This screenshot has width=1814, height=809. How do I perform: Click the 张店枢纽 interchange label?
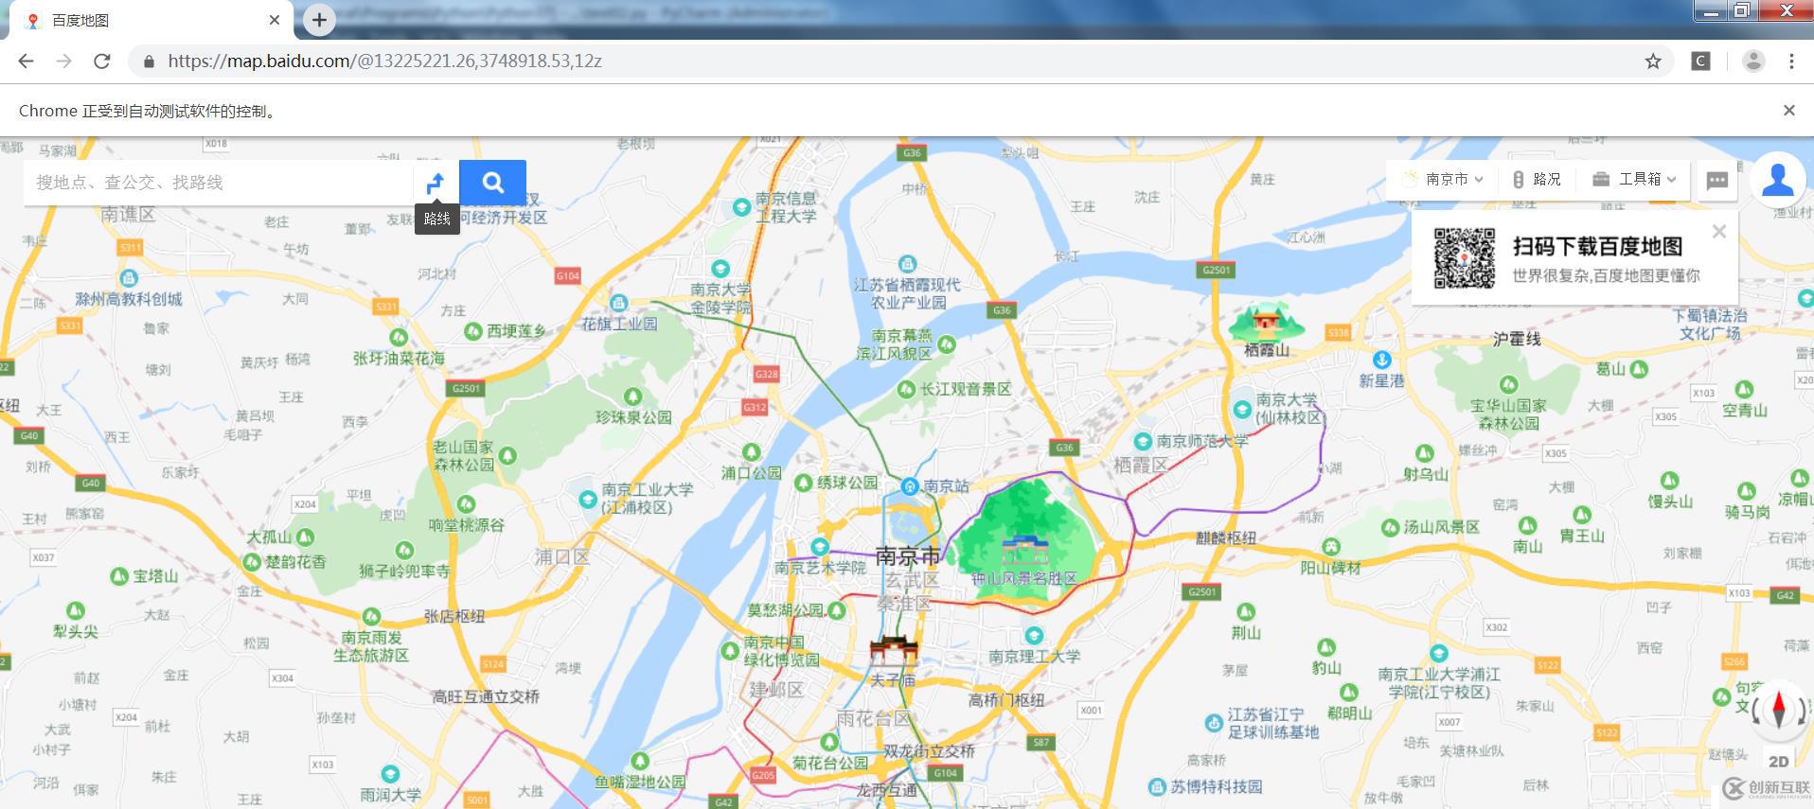tap(454, 616)
